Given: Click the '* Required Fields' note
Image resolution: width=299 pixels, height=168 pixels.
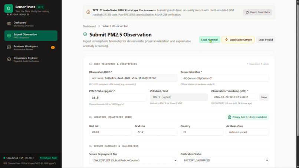Looking at the screenshot, I should [x=258, y=64].
